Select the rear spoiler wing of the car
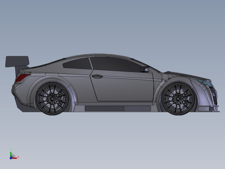The height and width of the screenshot is (169, 225). (17, 62)
